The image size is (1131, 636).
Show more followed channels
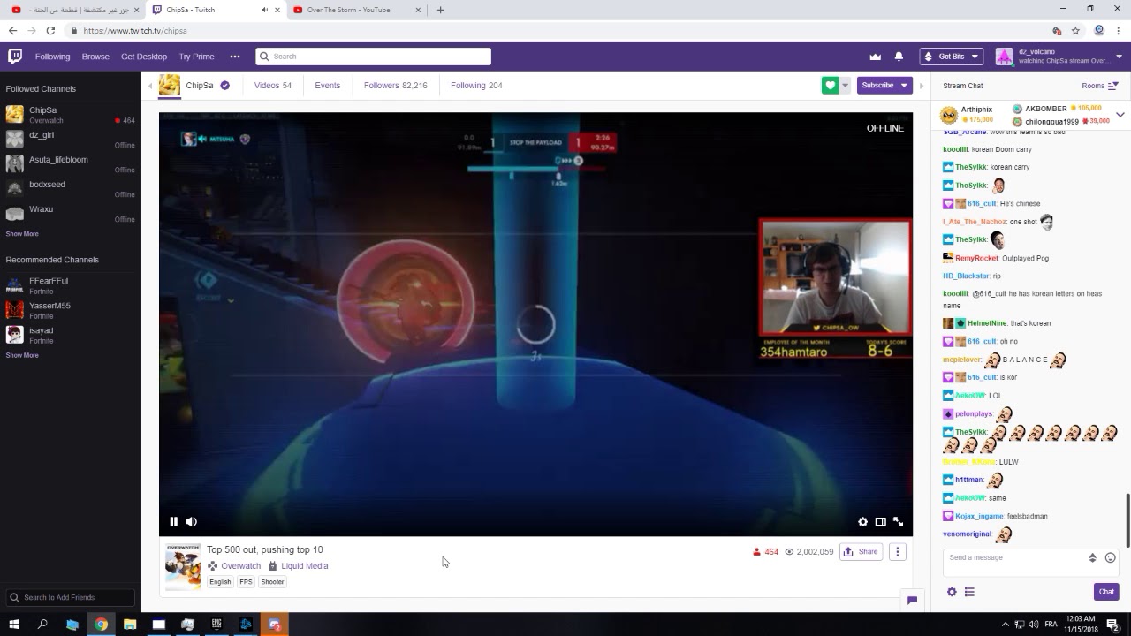click(22, 234)
